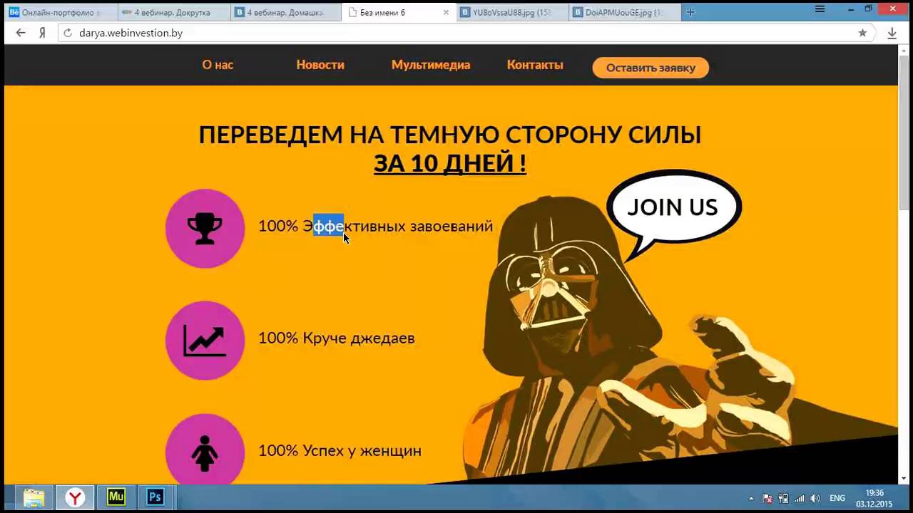Open the 'Новости' nav link

pos(320,65)
